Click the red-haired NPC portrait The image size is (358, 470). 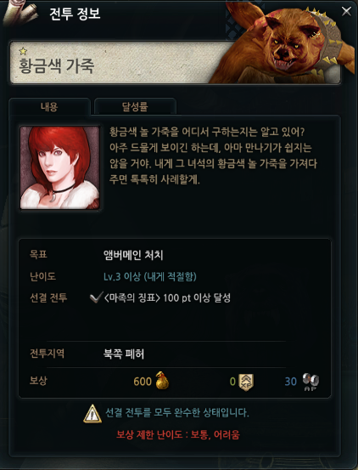60,167
